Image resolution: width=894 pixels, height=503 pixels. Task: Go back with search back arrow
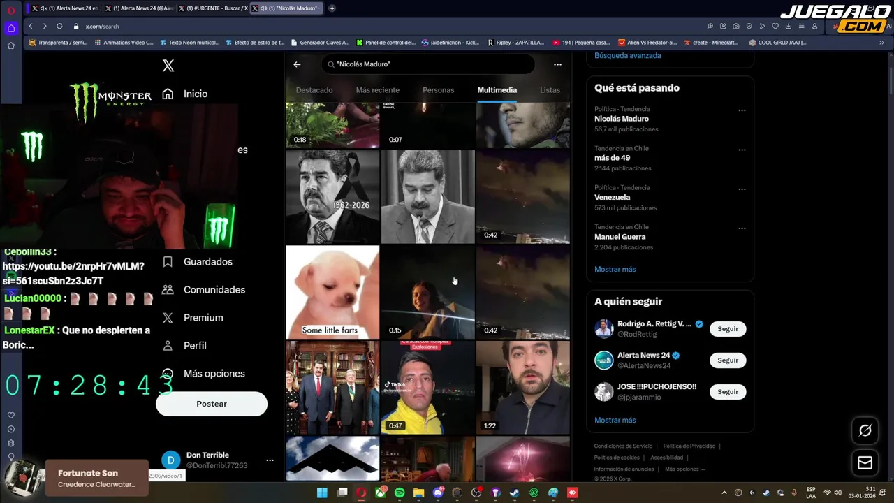tap(297, 64)
